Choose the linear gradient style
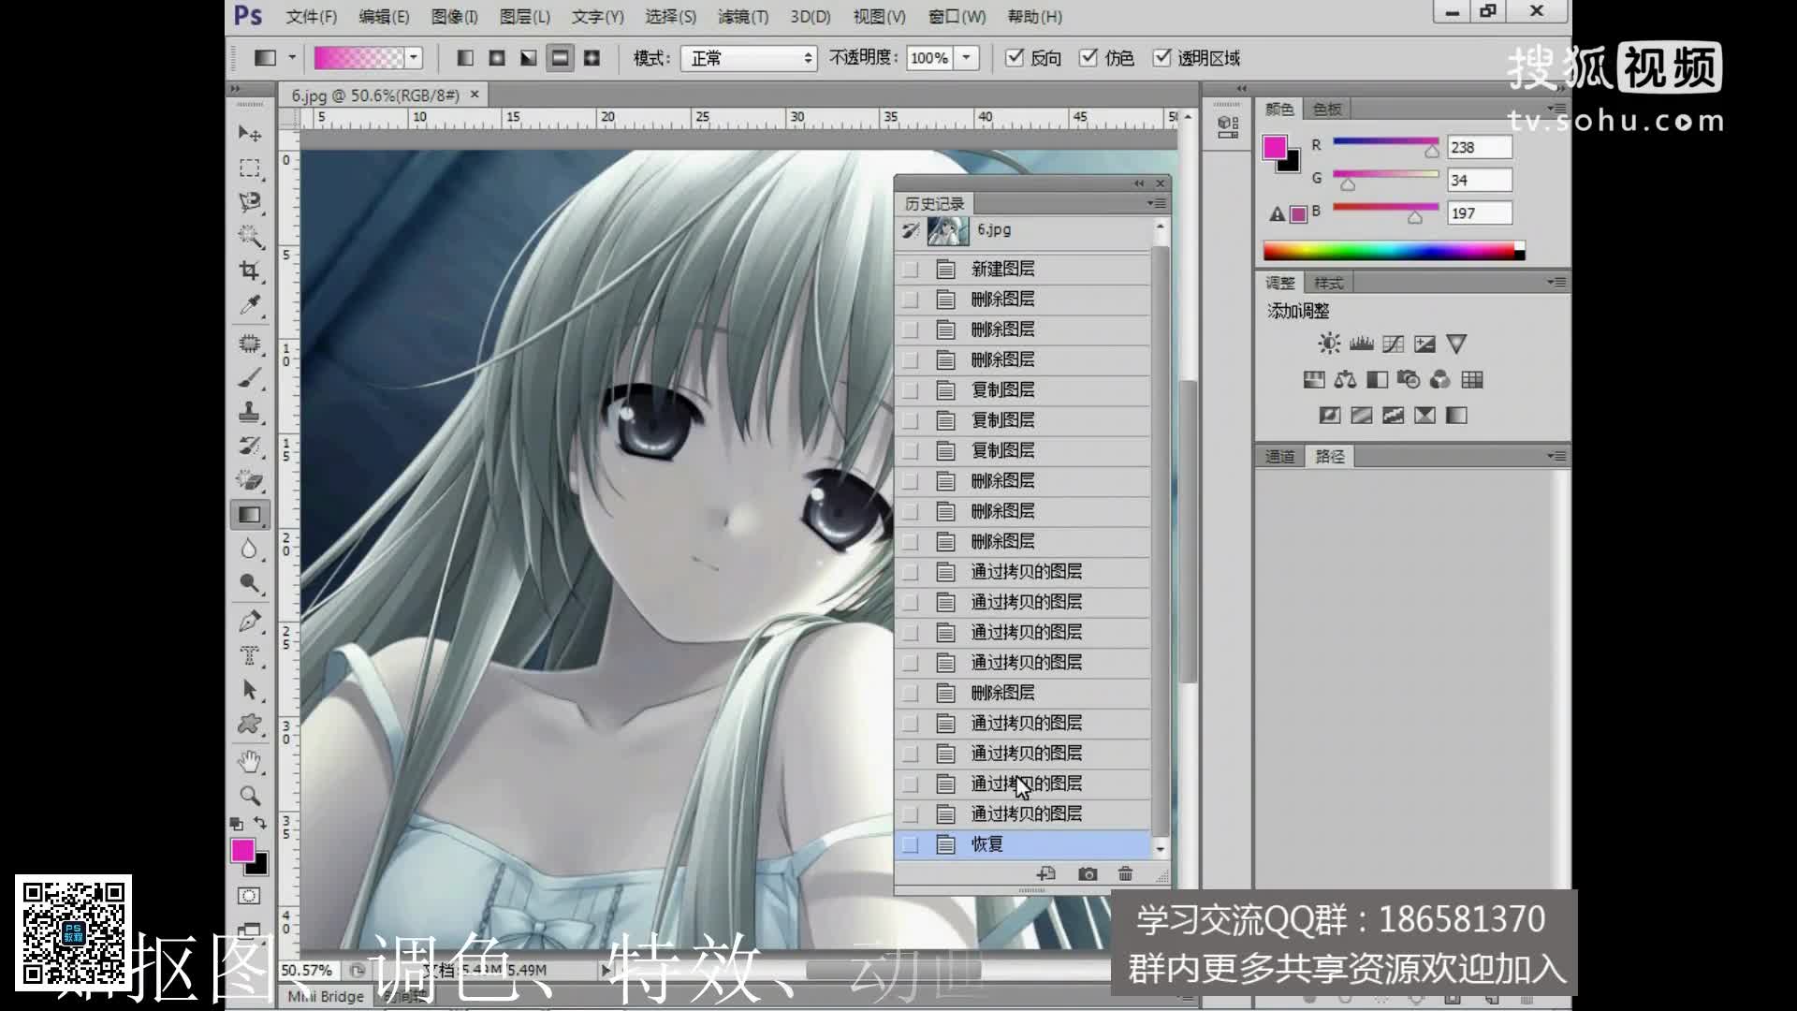Viewport: 1797px width, 1011px height. click(x=465, y=58)
